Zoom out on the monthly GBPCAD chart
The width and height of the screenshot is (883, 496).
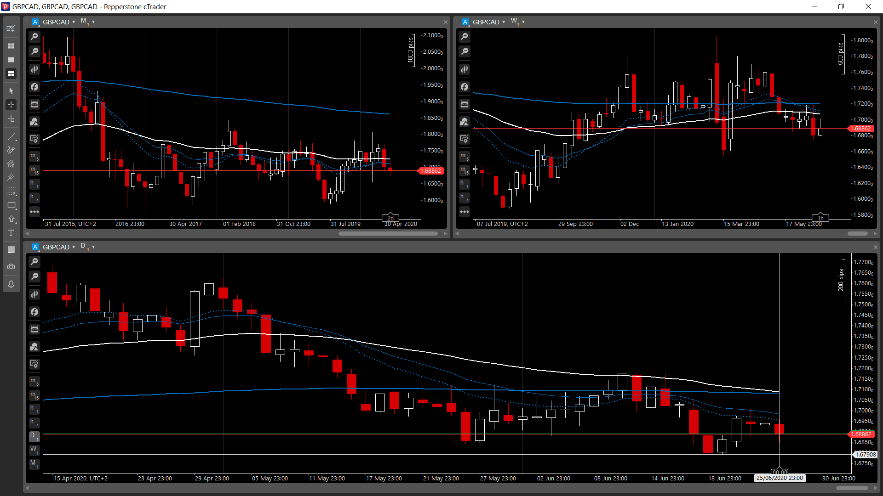(x=34, y=51)
